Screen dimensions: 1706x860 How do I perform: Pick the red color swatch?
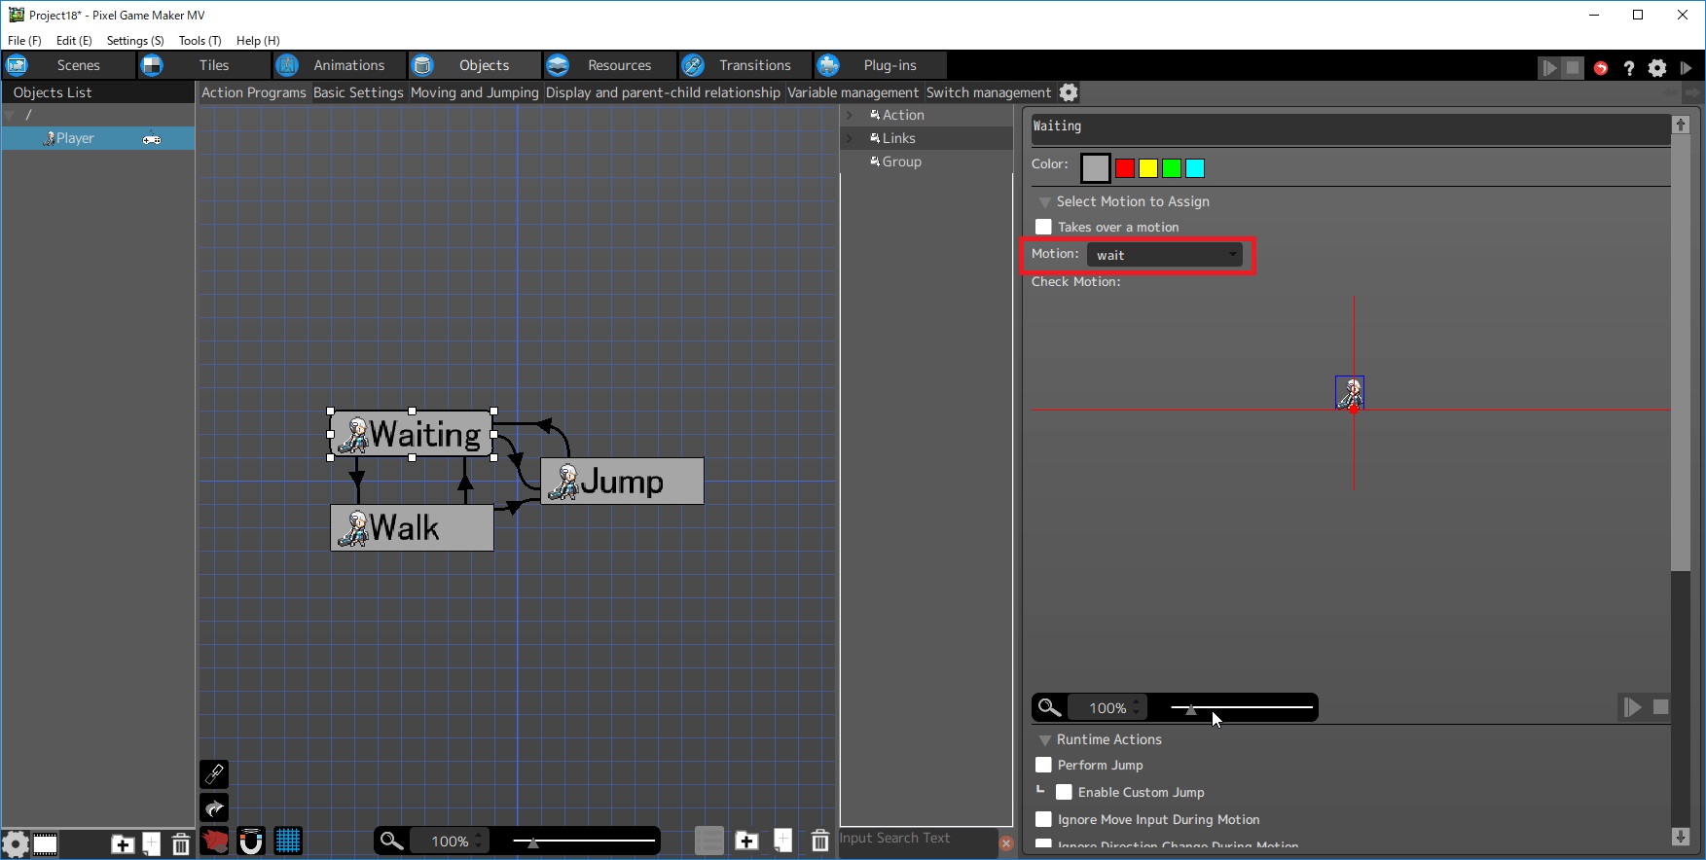1125,168
